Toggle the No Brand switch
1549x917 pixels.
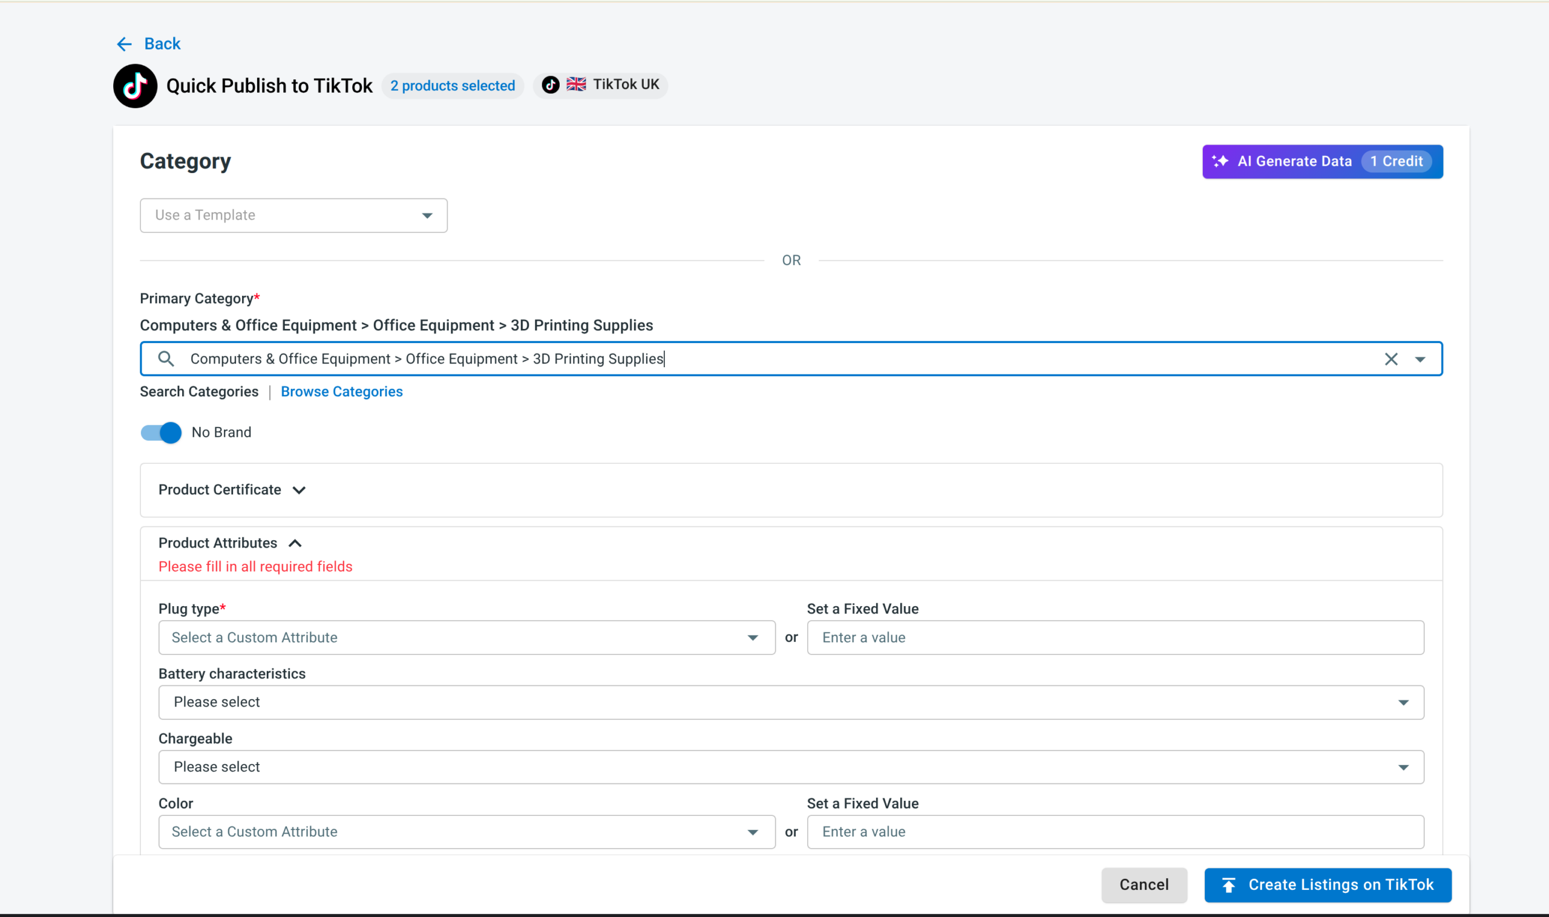(x=162, y=432)
